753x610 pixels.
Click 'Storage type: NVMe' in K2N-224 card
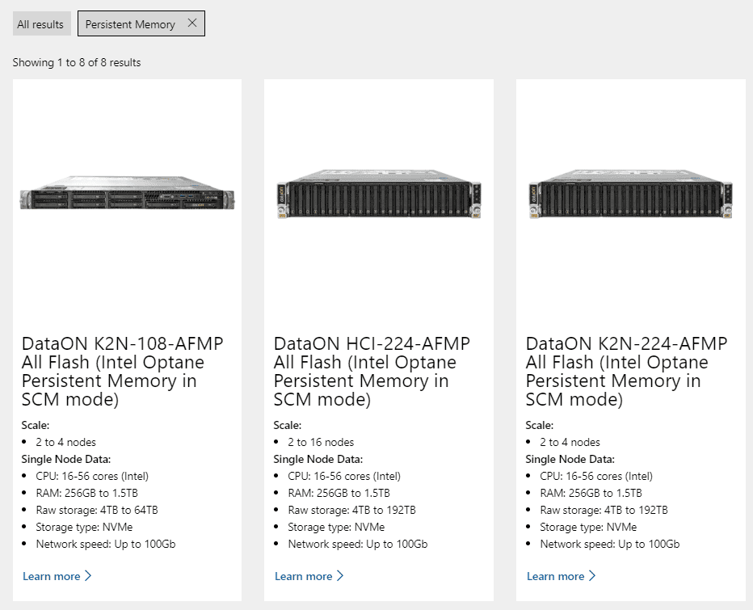coord(588,528)
